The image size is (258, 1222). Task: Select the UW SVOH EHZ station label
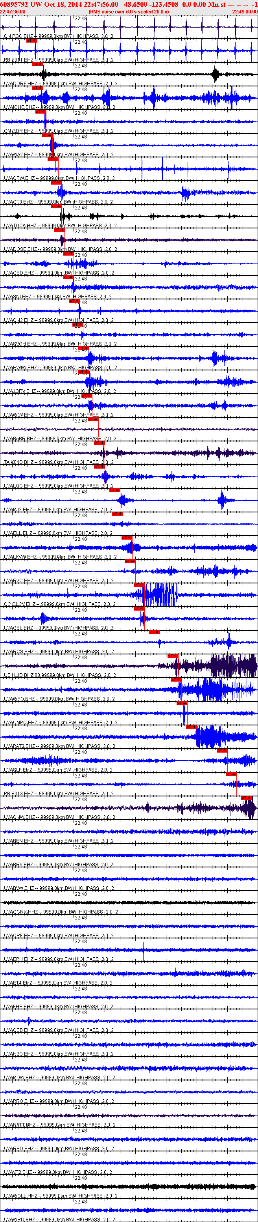(60, 344)
